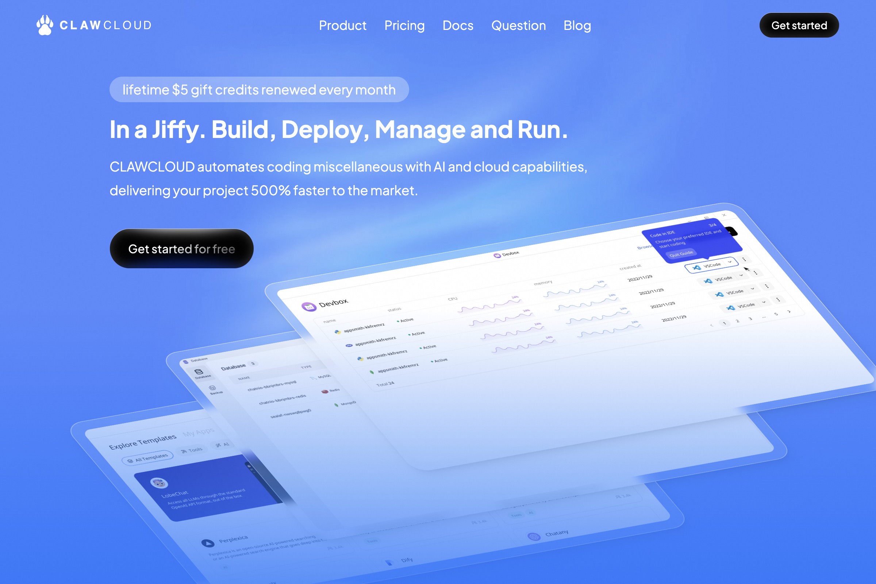
Task: Open the Docs link
Action: pos(457,25)
